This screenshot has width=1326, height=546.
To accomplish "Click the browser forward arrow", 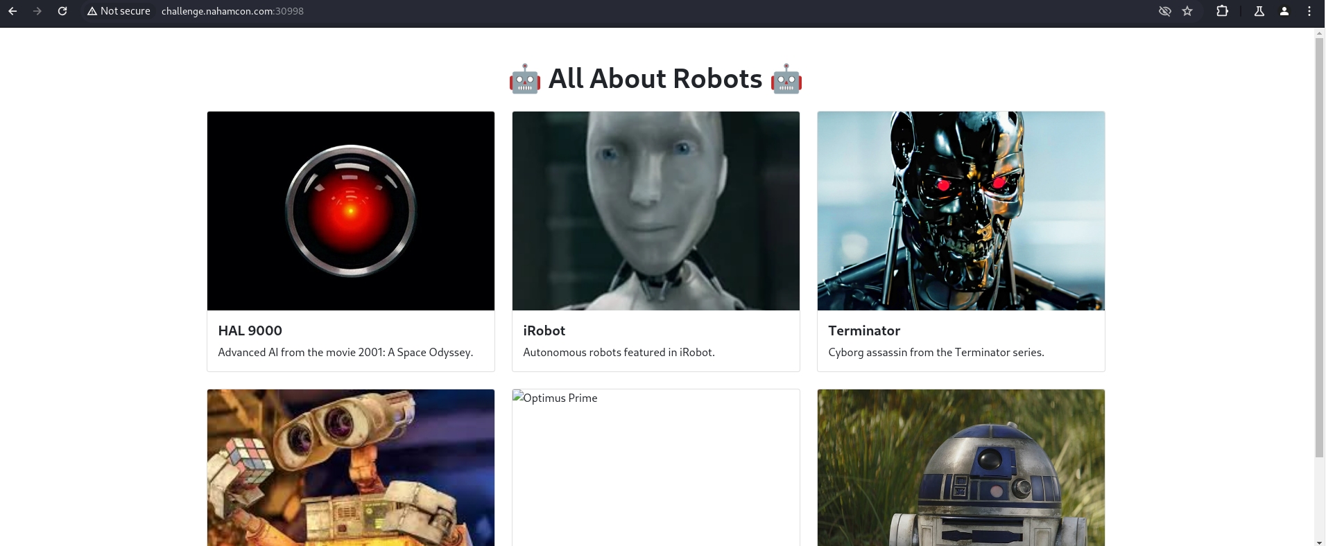I will (x=37, y=11).
